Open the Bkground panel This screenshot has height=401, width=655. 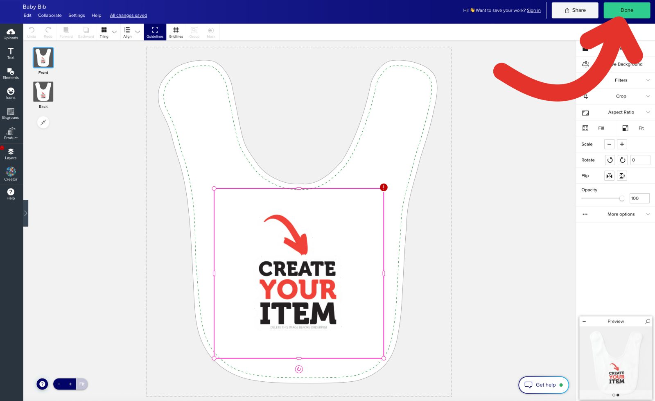(11, 114)
